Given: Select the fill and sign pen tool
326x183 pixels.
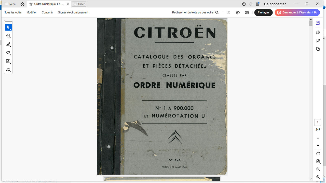Looking at the screenshot, I should pyautogui.click(x=8, y=70).
